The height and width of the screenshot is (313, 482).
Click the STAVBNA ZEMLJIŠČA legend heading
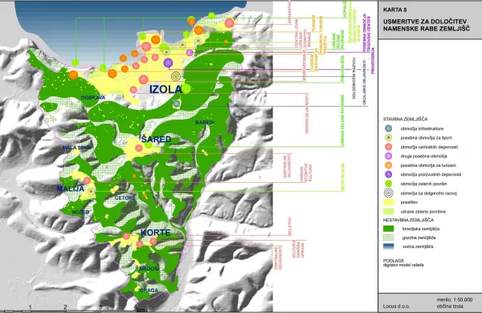(x=405, y=119)
